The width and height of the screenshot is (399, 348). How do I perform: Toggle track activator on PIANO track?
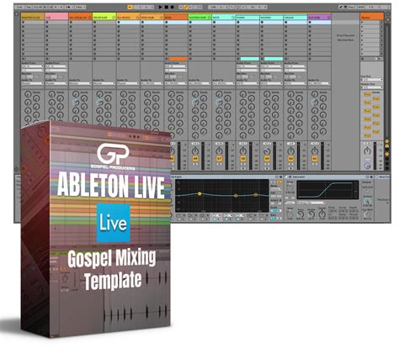point(243,159)
